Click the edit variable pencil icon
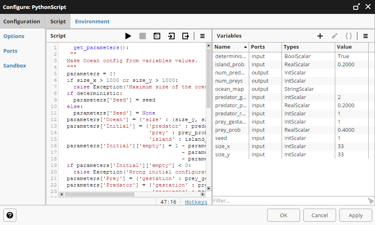375x225 pixels. coord(334,36)
